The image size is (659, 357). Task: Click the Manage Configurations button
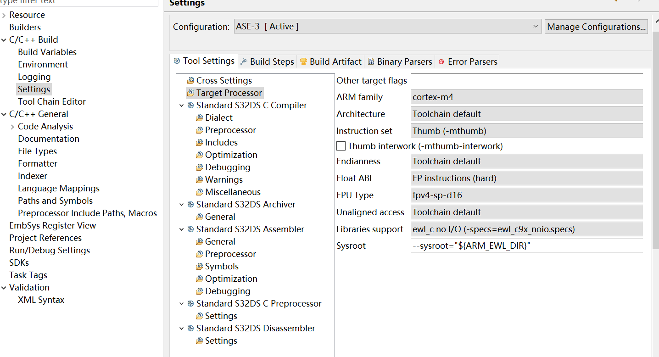coord(596,27)
